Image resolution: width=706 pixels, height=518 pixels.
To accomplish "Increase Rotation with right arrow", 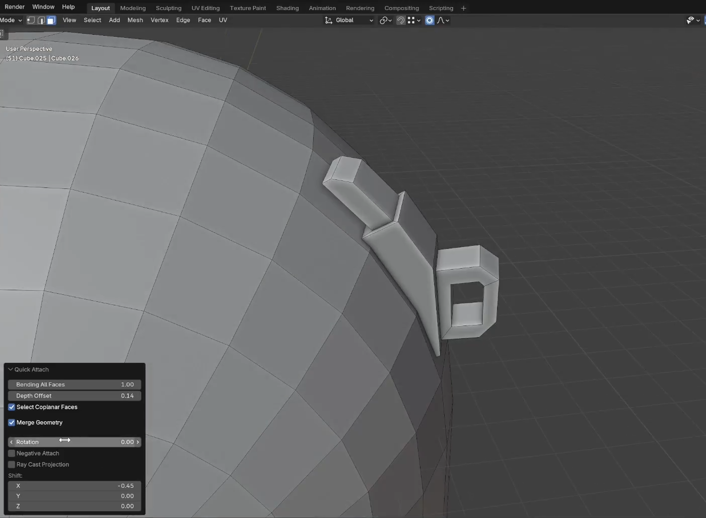I will click(137, 442).
